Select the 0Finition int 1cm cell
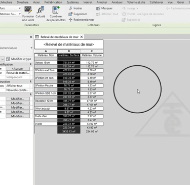 pos(46,78)
